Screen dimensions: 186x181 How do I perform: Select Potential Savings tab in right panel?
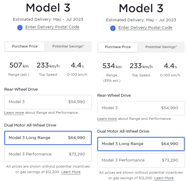tap(161, 47)
